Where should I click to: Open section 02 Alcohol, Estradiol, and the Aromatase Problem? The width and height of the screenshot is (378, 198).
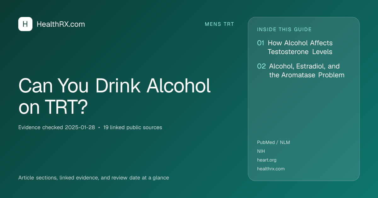[301, 71]
